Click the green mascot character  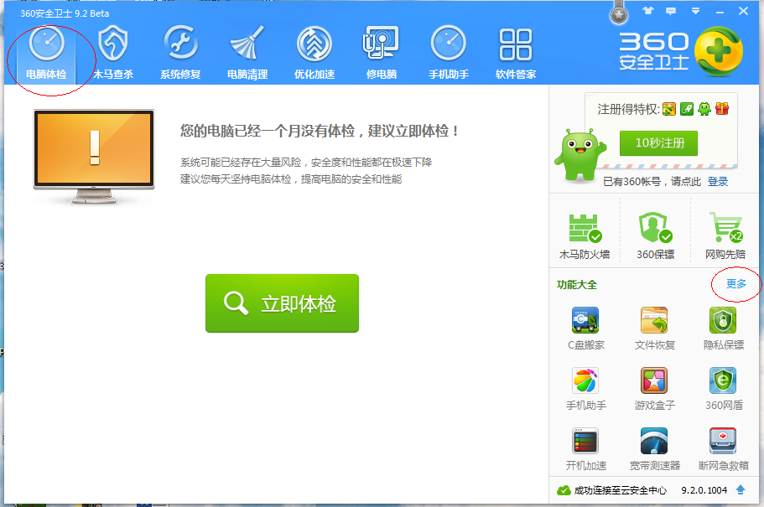click(579, 155)
